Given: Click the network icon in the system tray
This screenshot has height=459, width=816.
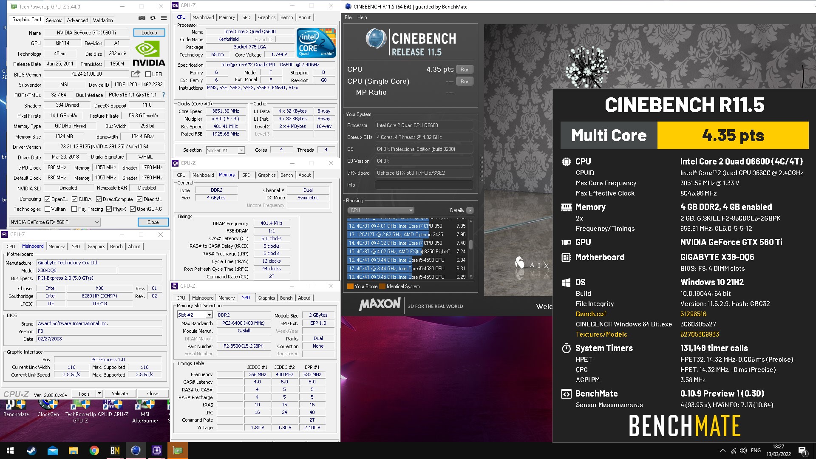Looking at the screenshot, I should pos(734,450).
